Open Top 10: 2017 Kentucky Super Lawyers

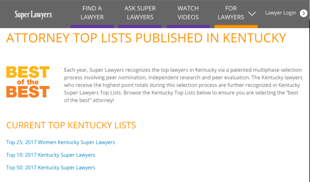51,155
